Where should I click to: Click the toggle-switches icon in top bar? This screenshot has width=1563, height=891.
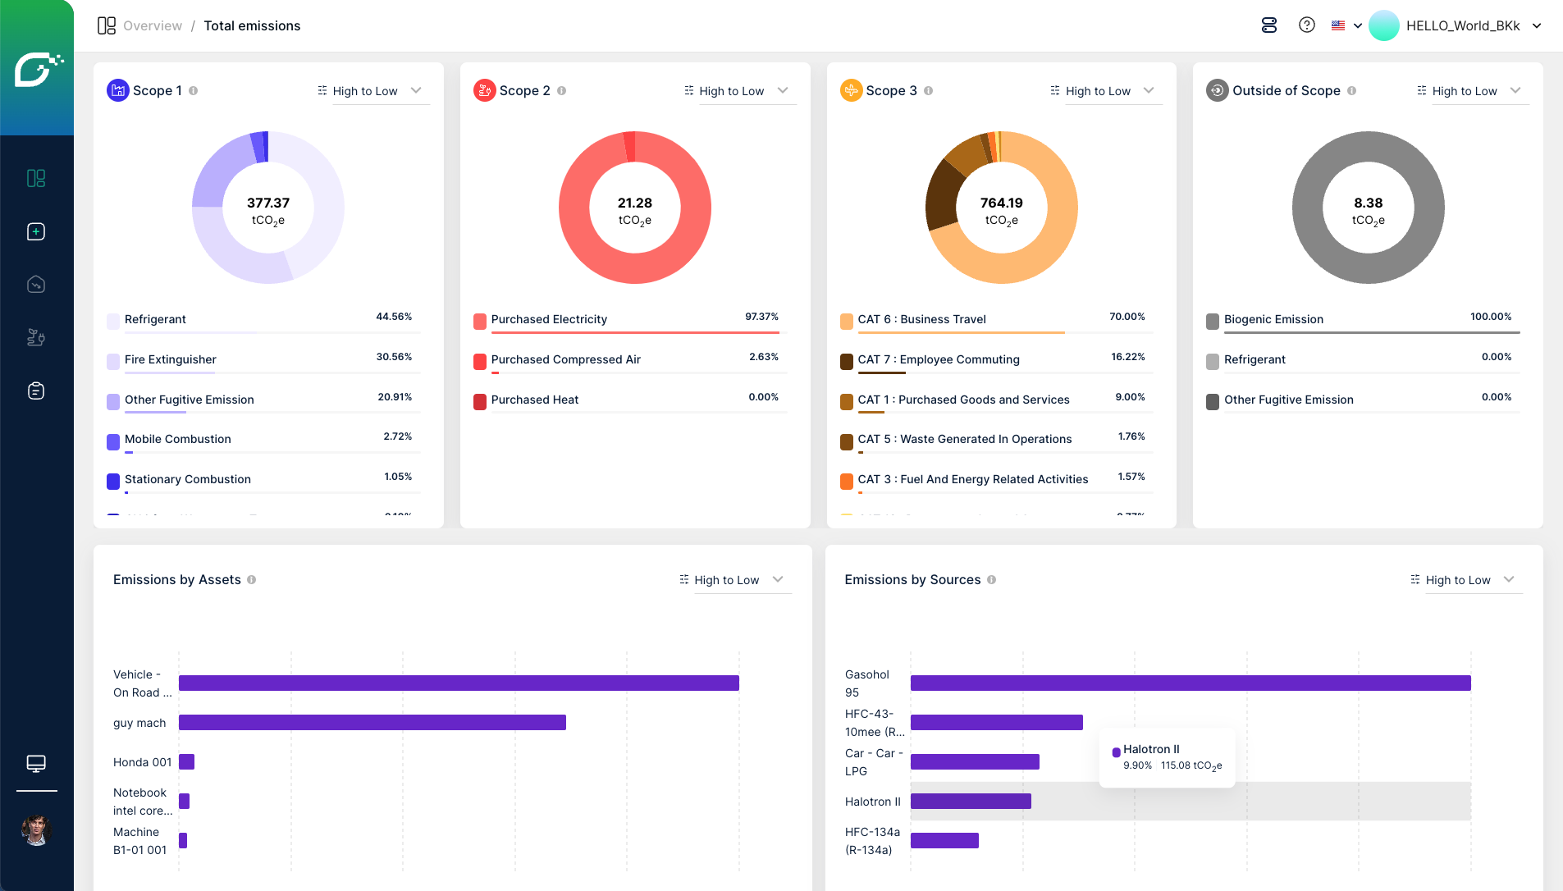click(x=1269, y=25)
